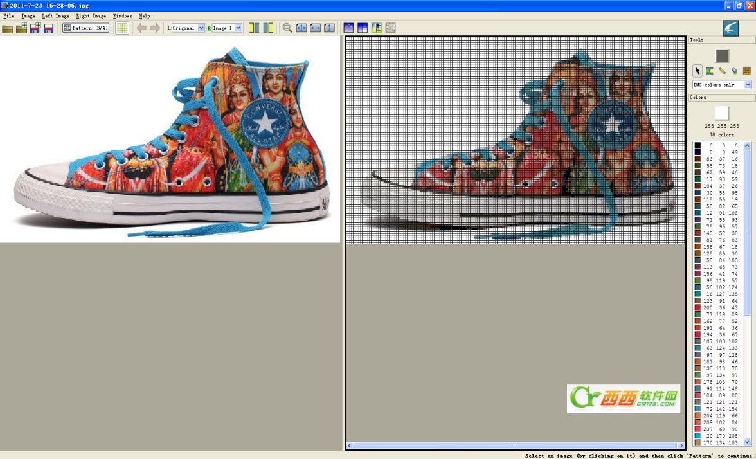Toggle the left image panel layout icon
This screenshot has width=756, height=459.
point(254,28)
